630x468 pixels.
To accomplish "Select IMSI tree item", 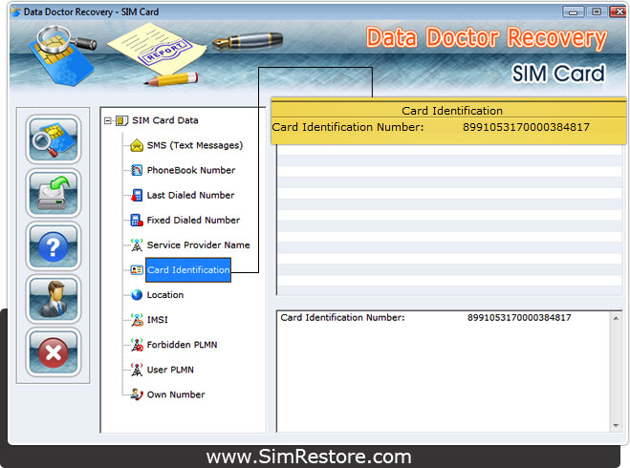I will point(157,320).
